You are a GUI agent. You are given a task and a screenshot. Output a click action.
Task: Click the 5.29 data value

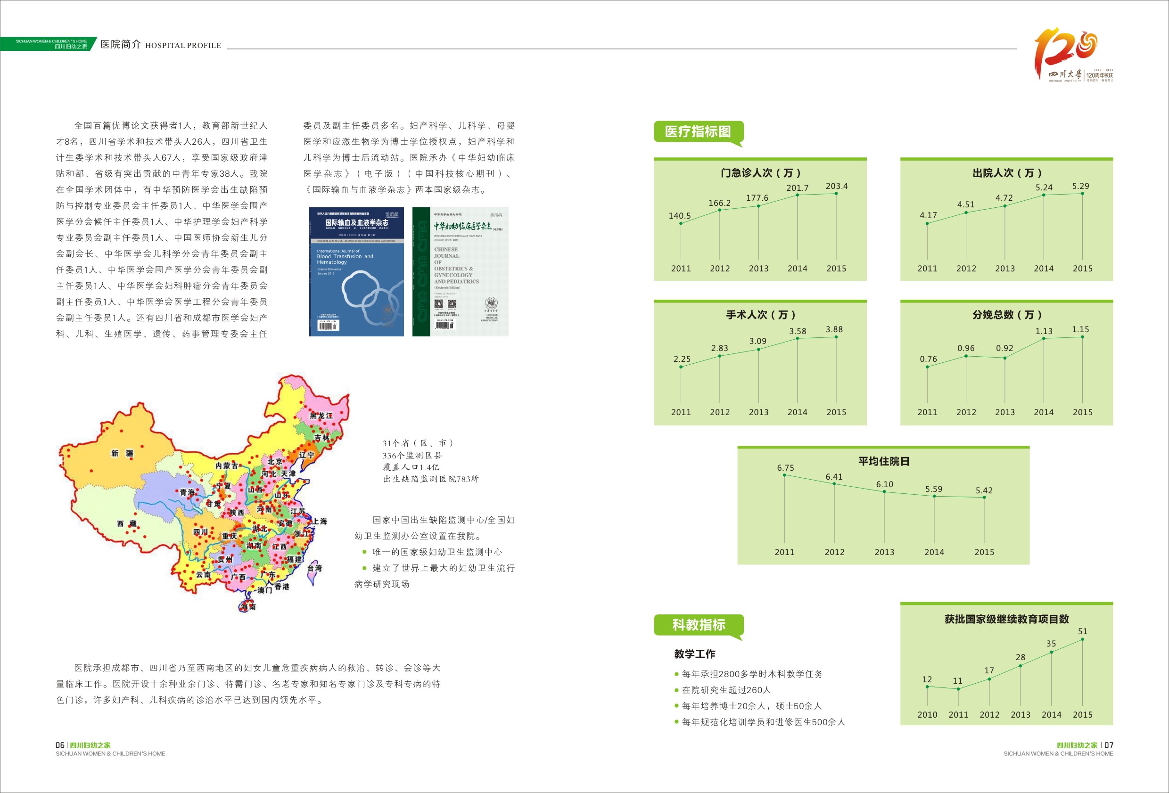pyautogui.click(x=1080, y=186)
